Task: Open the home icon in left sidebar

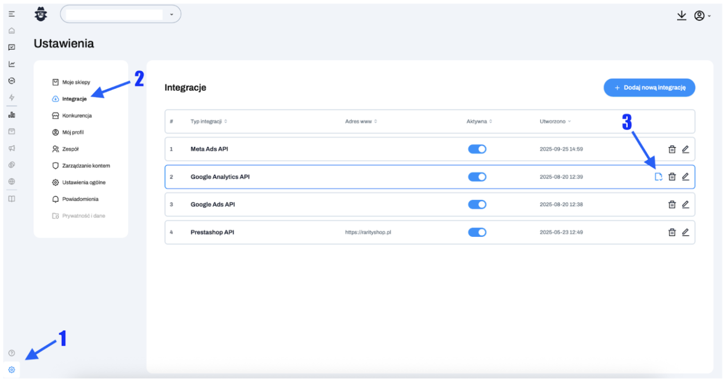Action: 12,31
